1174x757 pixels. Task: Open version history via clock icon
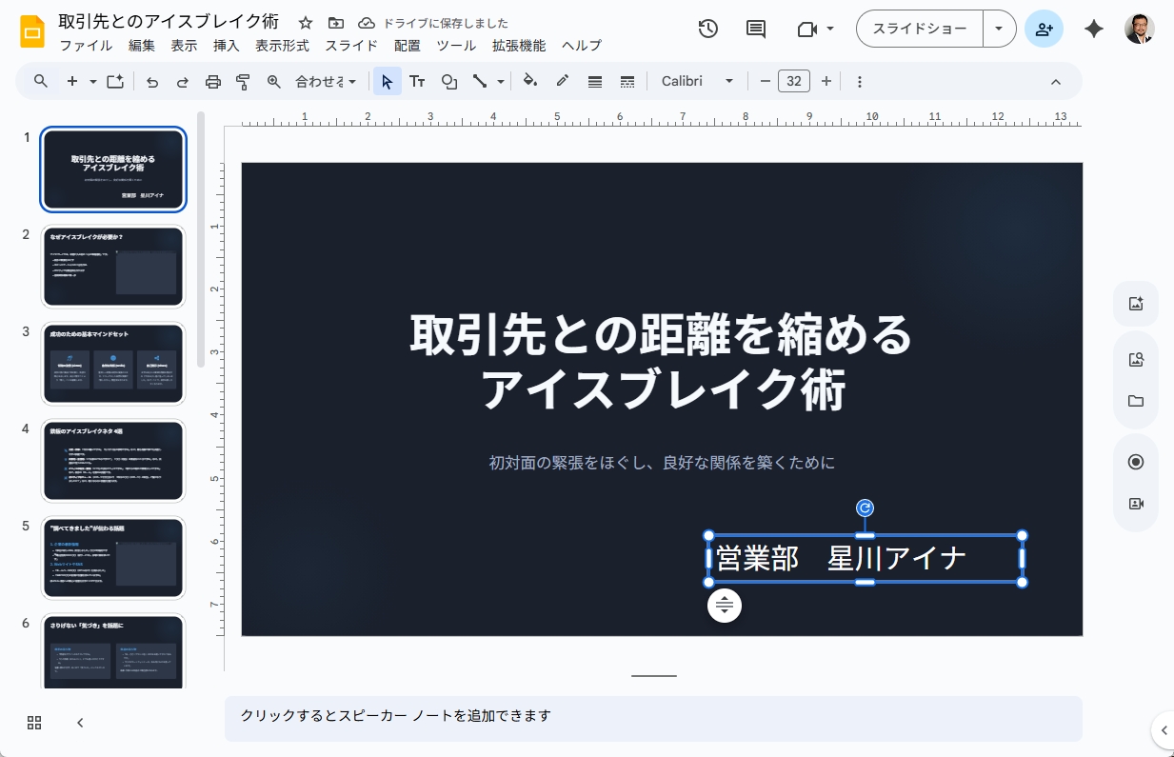[x=707, y=29]
